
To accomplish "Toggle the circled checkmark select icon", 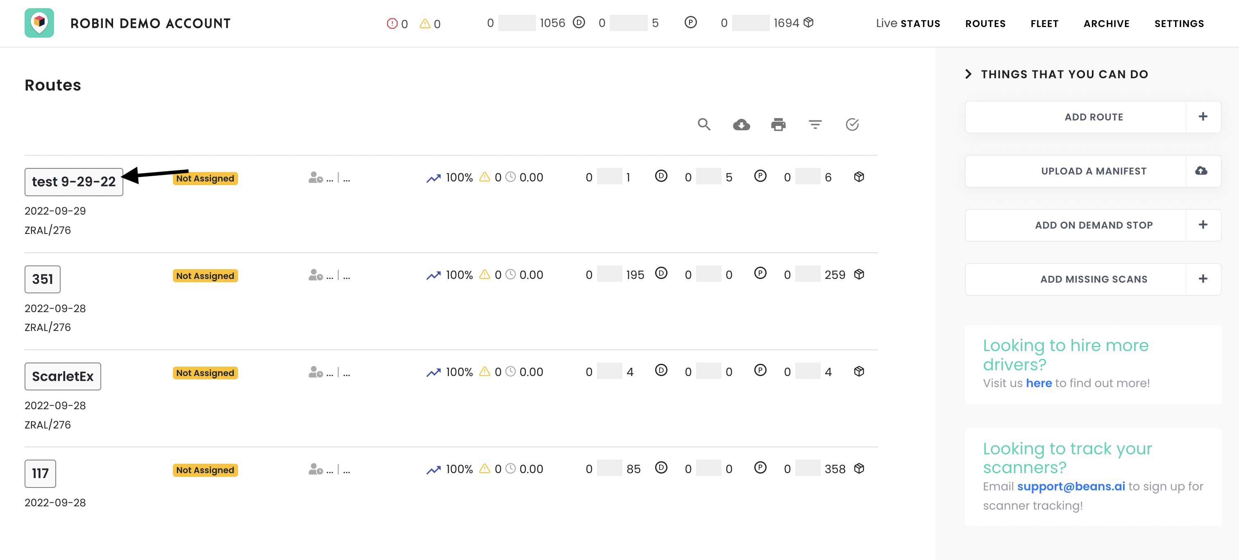I will [852, 125].
